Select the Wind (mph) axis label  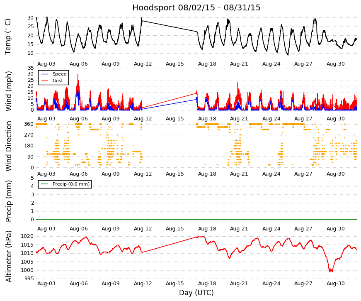coord(8,91)
